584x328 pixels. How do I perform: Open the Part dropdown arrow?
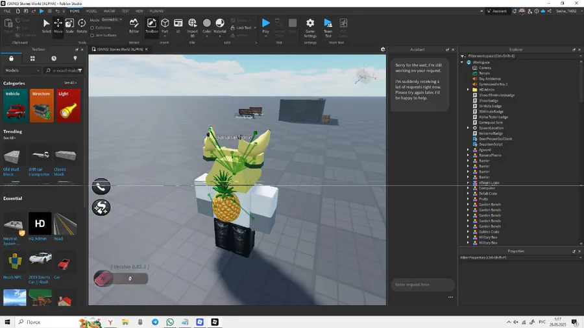click(x=165, y=36)
